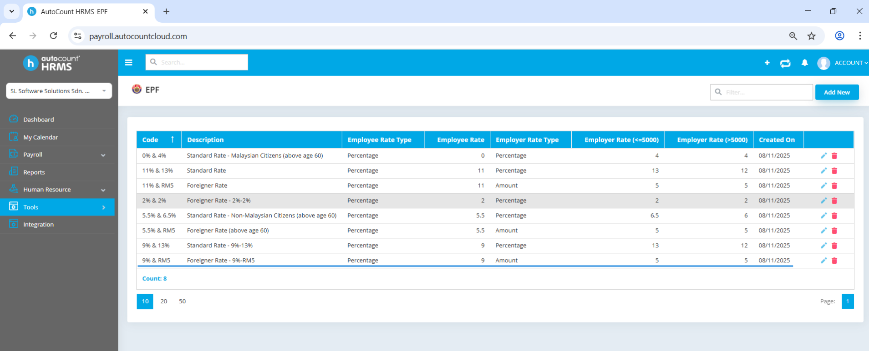Edit the 11% & 13% Standard Rate row
Screen dimensions: 869x351
click(x=823, y=170)
